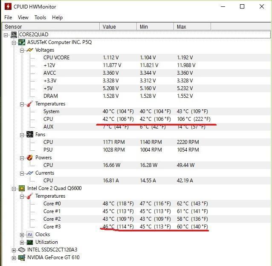The image size is (272, 266).
Task: Click the Utilization graph icon
Action: pyautogui.click(x=30, y=242)
